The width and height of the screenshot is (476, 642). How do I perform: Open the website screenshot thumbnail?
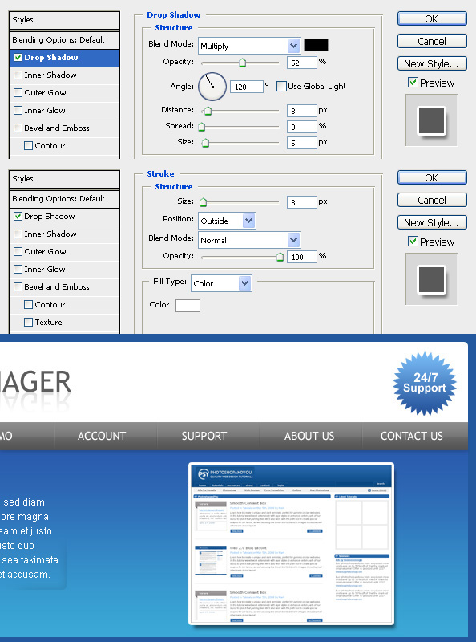coord(291,544)
